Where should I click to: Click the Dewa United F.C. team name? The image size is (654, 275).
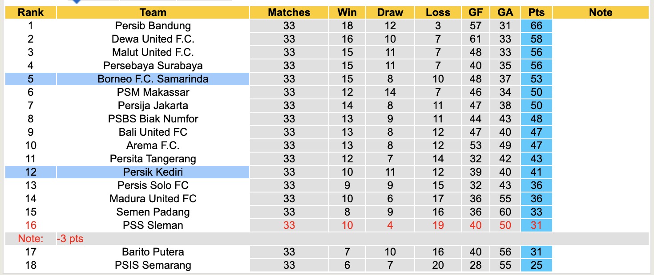153,39
